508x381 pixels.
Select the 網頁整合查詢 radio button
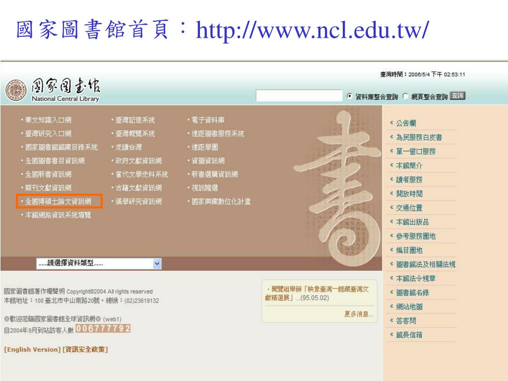pos(405,96)
